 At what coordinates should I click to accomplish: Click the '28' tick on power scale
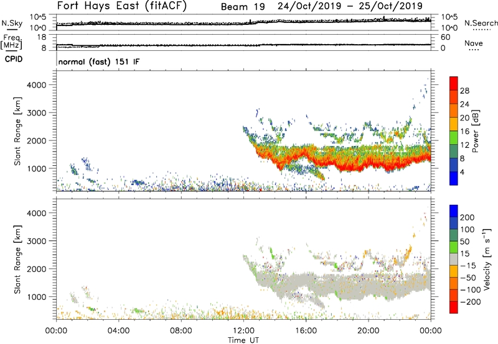pyautogui.click(x=464, y=91)
